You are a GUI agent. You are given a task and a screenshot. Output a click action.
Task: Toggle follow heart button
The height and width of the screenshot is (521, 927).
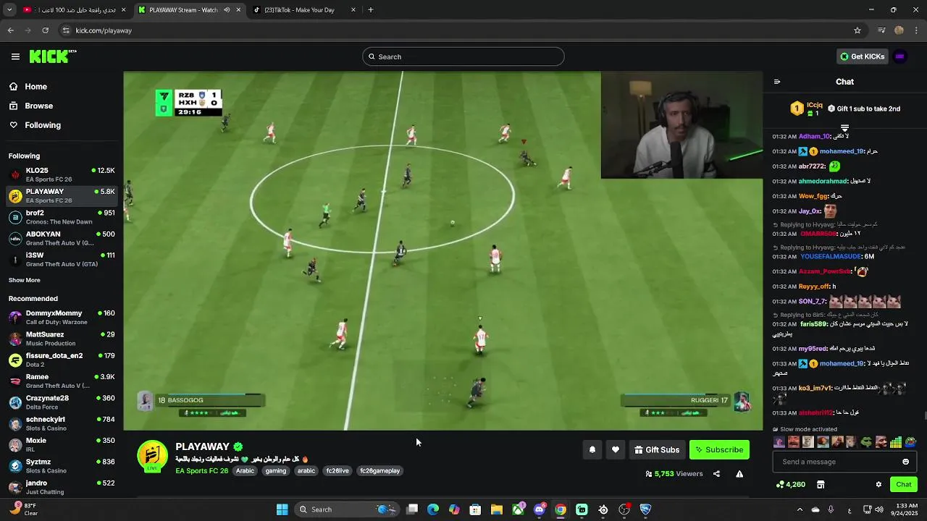pos(616,449)
